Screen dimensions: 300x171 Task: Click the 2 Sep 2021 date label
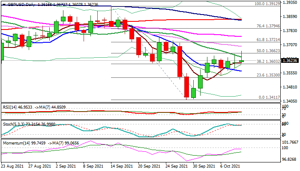[x=67, y=166]
